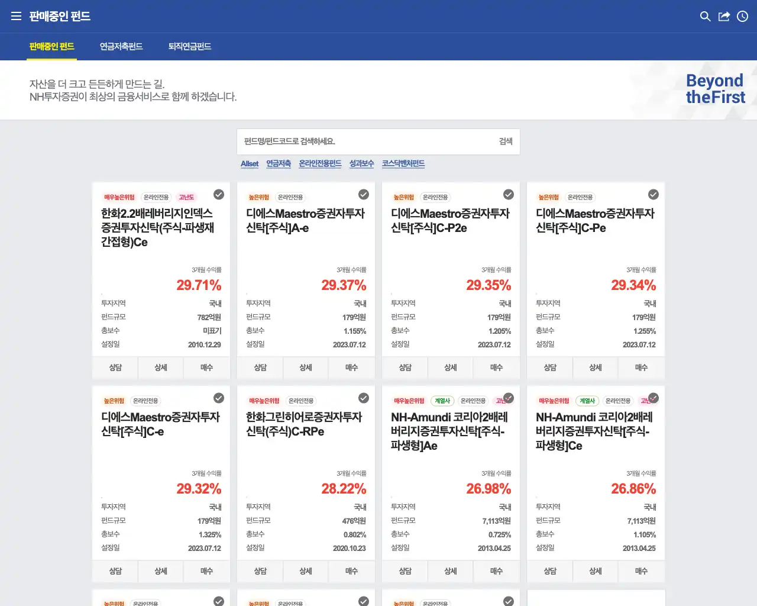
Task: Open the search magnifier icon in header
Action: [x=705, y=16]
